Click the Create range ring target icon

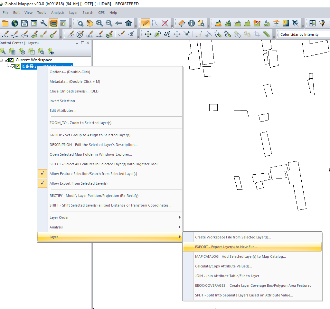coord(80,34)
